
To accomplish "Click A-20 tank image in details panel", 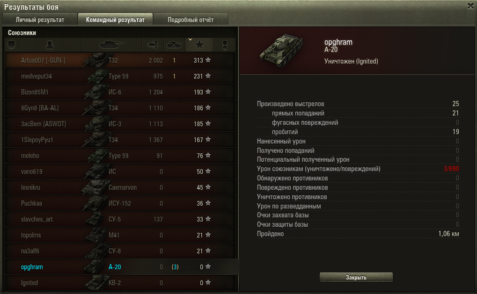I will (281, 50).
